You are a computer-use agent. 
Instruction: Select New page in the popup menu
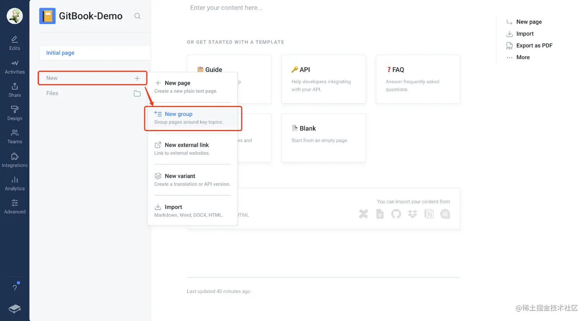click(x=193, y=87)
